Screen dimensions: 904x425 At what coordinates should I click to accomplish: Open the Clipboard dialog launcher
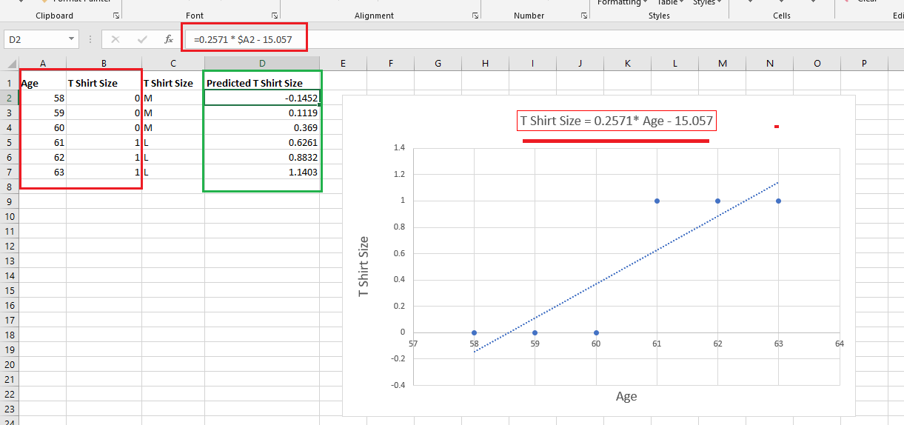click(x=116, y=16)
